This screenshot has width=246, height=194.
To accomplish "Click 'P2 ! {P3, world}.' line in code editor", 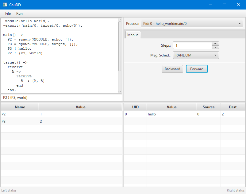I will click(26, 53).
